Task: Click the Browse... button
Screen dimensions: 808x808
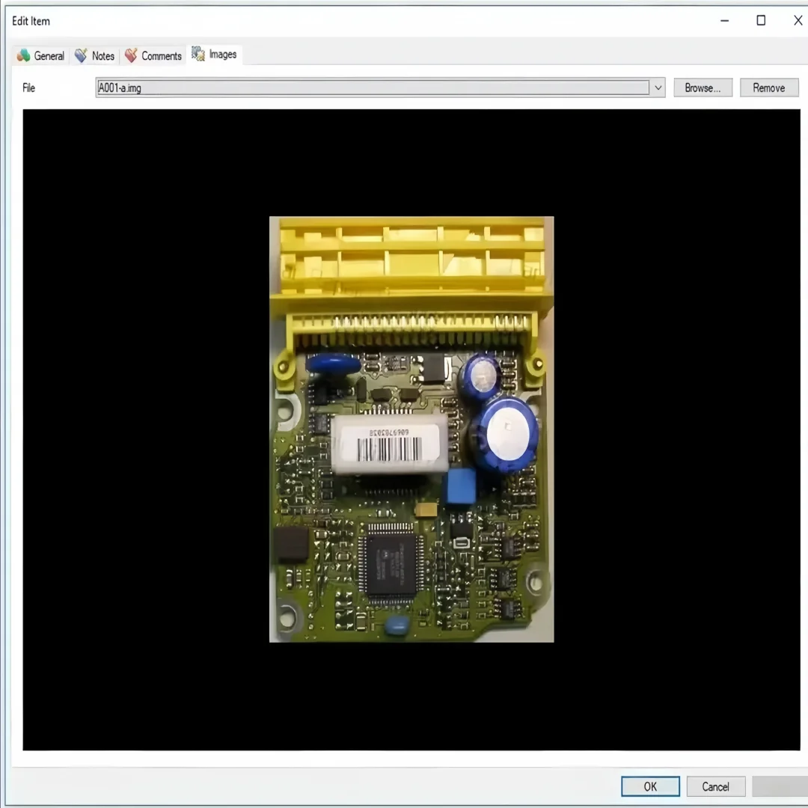Action: [703, 88]
